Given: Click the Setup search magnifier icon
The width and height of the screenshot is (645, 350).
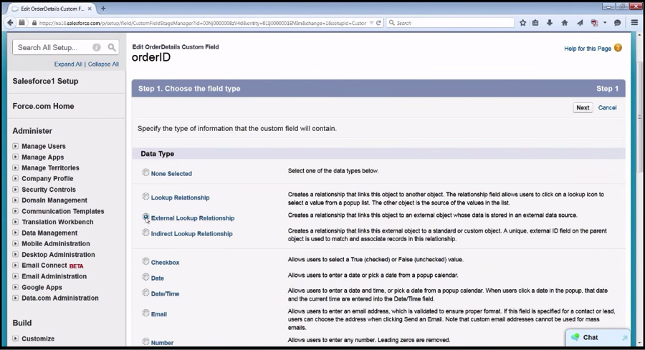Looking at the screenshot, I should pyautogui.click(x=112, y=48).
